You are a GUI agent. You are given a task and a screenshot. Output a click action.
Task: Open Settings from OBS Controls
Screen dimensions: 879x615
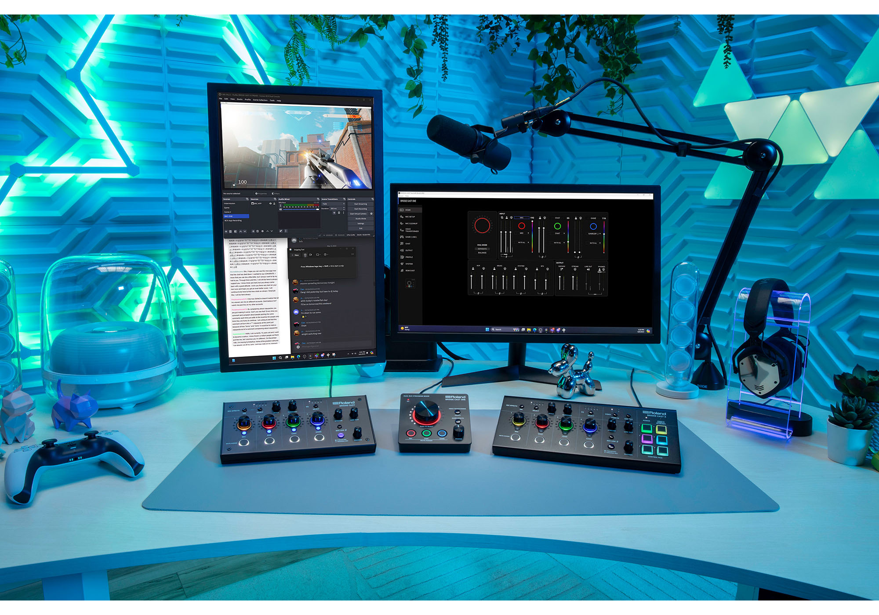coord(360,224)
